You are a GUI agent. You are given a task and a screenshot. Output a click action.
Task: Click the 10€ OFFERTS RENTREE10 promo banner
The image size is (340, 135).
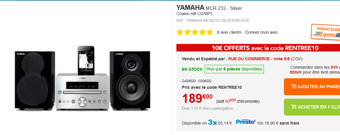click(258, 48)
